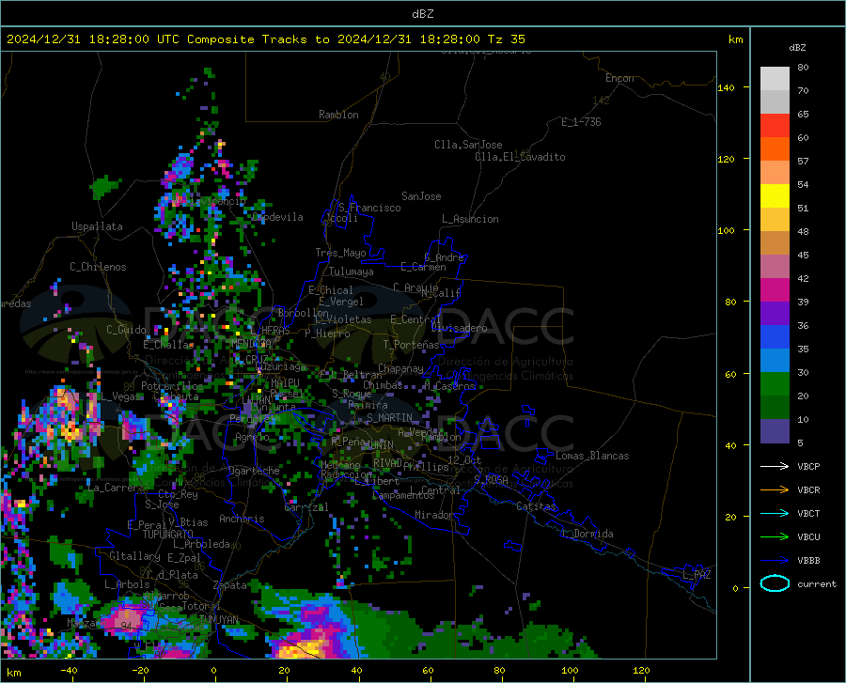The image size is (846, 683).
Task: Click the S_Francisco map label
Action: (x=369, y=208)
